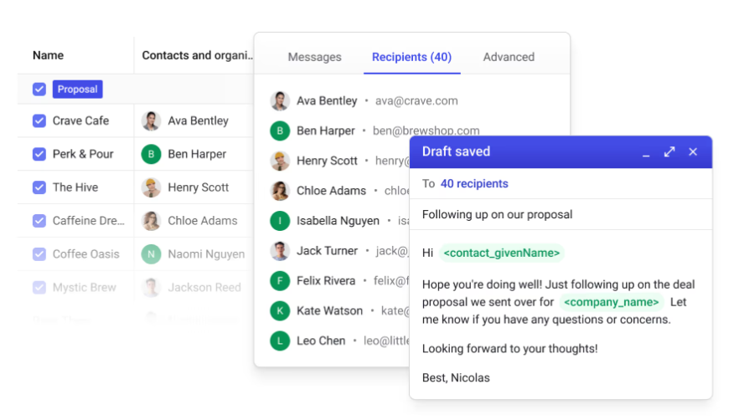Click Ben Harper's green B avatar in recipients

[x=280, y=131]
